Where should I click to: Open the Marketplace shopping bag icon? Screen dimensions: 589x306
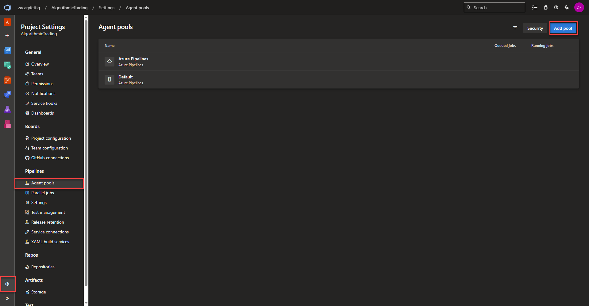pos(546,8)
